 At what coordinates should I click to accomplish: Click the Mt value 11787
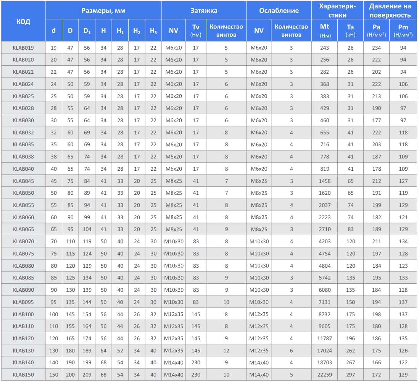[x=325, y=338]
